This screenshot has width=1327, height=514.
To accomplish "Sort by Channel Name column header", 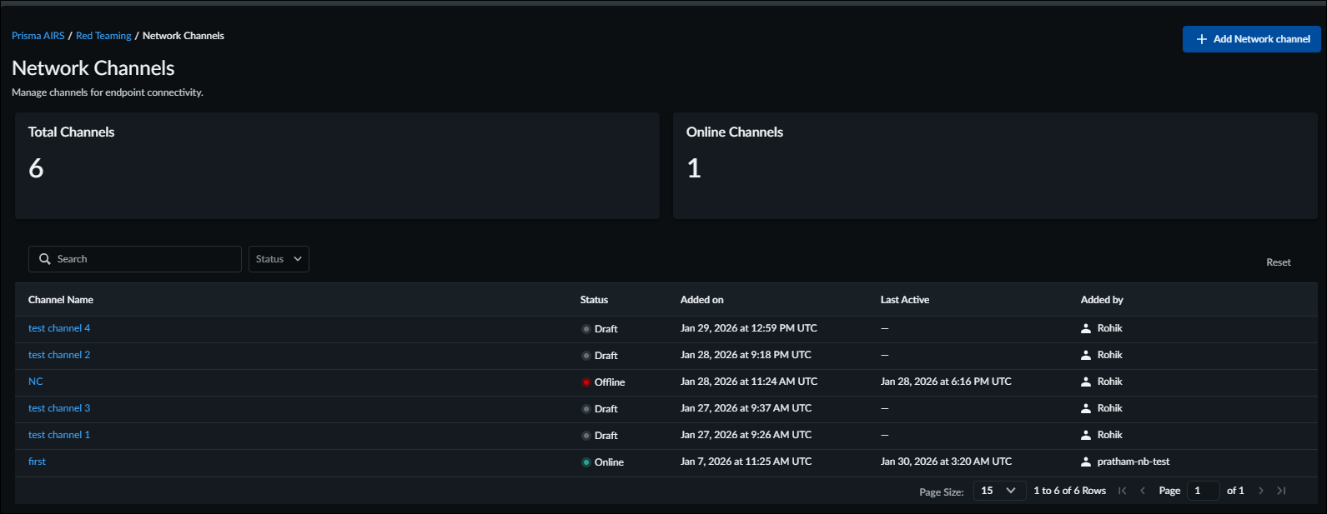I will point(61,300).
